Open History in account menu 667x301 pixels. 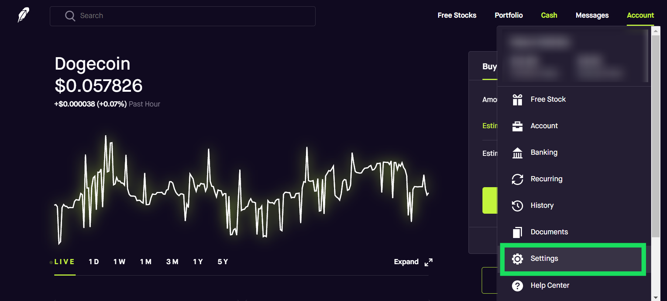[574, 206]
